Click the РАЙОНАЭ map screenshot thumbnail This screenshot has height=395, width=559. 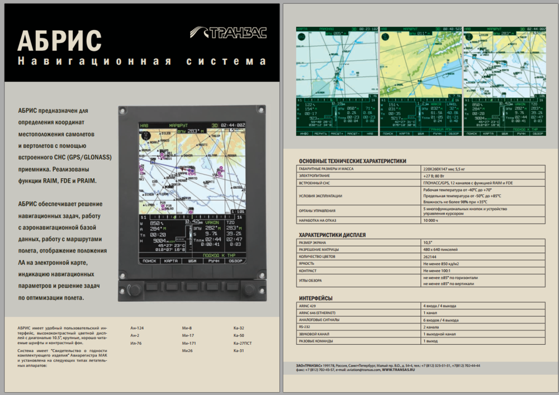pyautogui.click(x=337, y=81)
